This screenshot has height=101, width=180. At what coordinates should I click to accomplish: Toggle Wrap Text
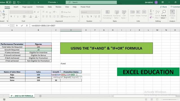point(66,12)
